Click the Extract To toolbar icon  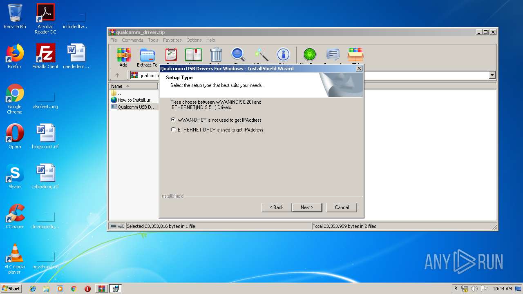[x=147, y=58]
